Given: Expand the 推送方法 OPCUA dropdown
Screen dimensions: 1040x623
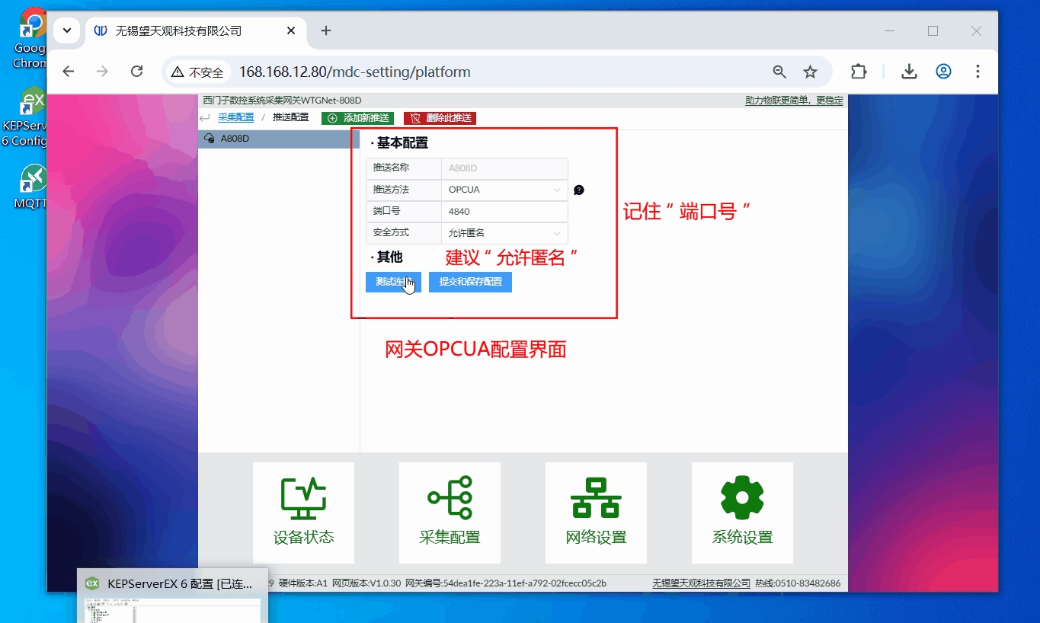Looking at the screenshot, I should click(x=504, y=190).
